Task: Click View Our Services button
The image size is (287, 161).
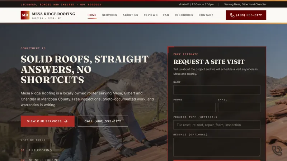Action: [x=48, y=121]
